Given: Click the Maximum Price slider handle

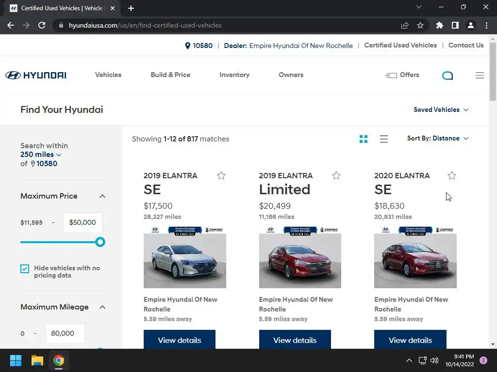Looking at the screenshot, I should pyautogui.click(x=100, y=242).
